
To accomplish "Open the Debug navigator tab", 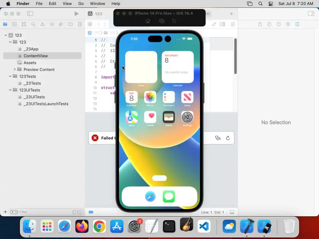I will click(x=61, y=24).
